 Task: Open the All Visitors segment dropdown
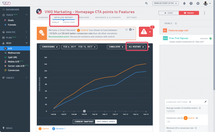point(136,47)
